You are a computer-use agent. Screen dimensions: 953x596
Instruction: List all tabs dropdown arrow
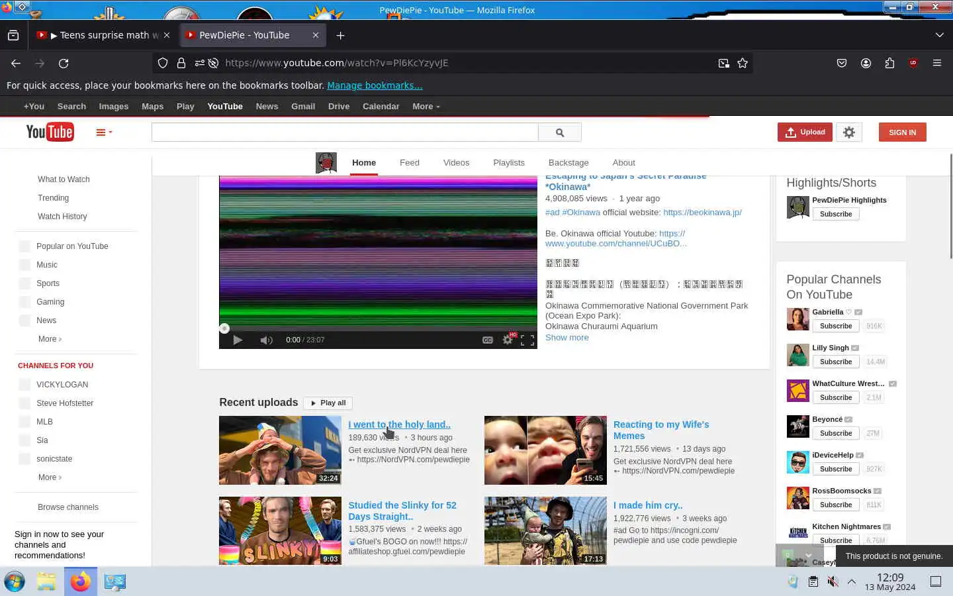point(939,35)
